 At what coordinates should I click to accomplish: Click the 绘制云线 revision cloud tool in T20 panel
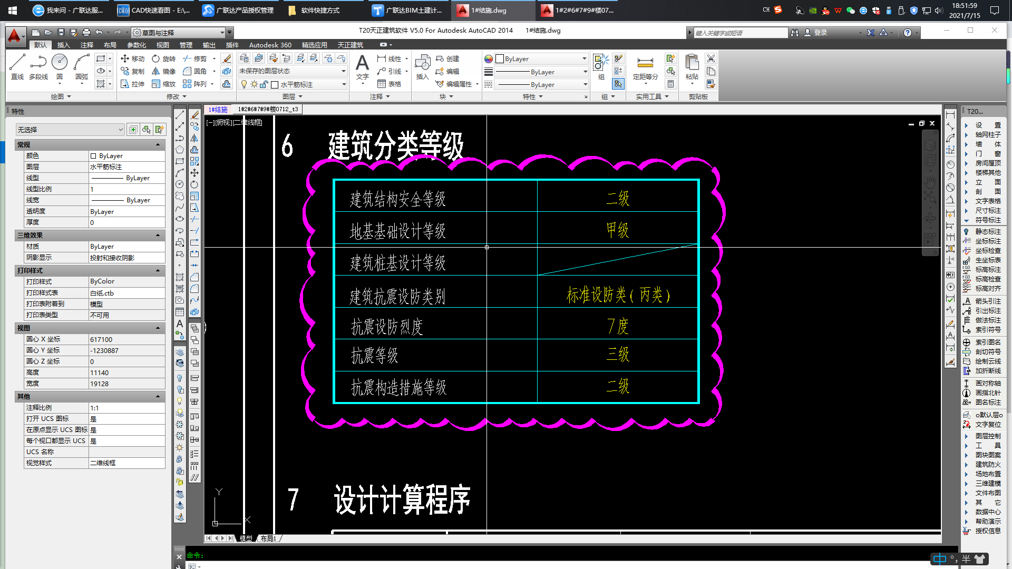click(982, 361)
